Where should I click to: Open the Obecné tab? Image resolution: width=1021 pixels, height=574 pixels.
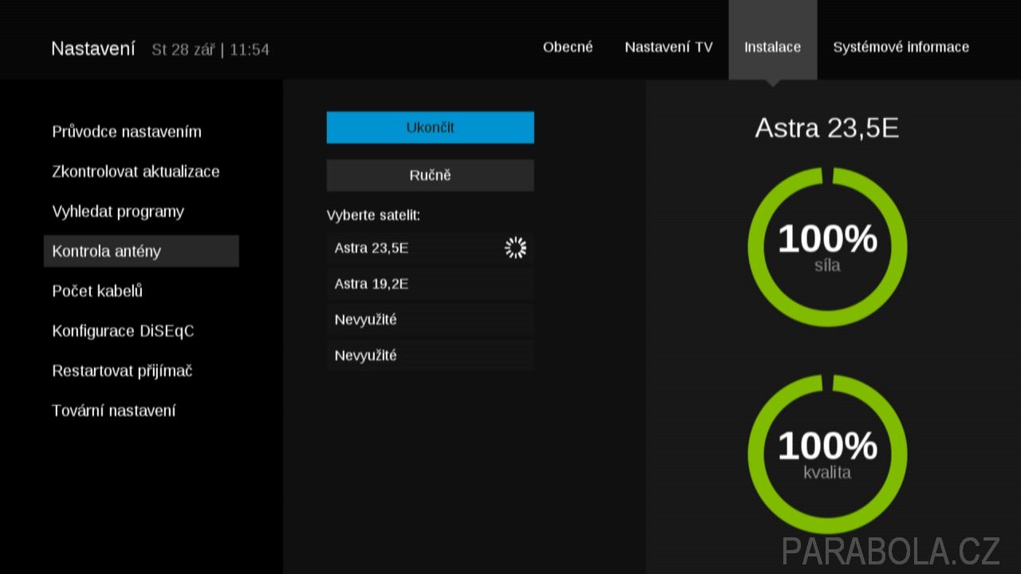pyautogui.click(x=568, y=47)
